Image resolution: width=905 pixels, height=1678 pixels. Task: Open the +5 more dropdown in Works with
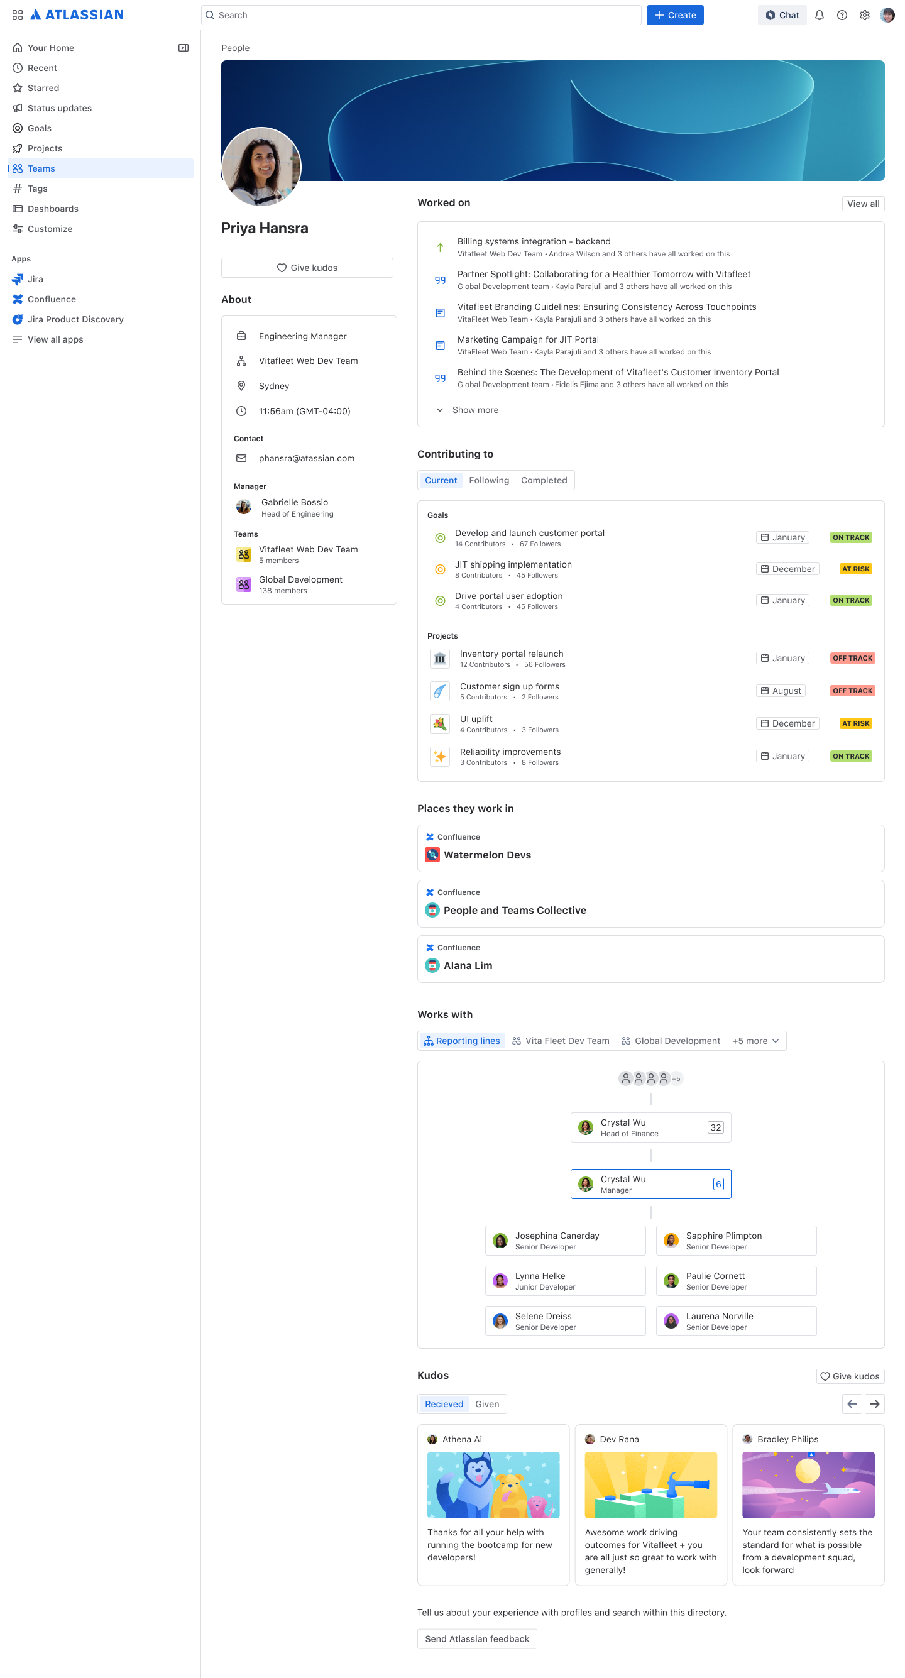[x=756, y=1041]
